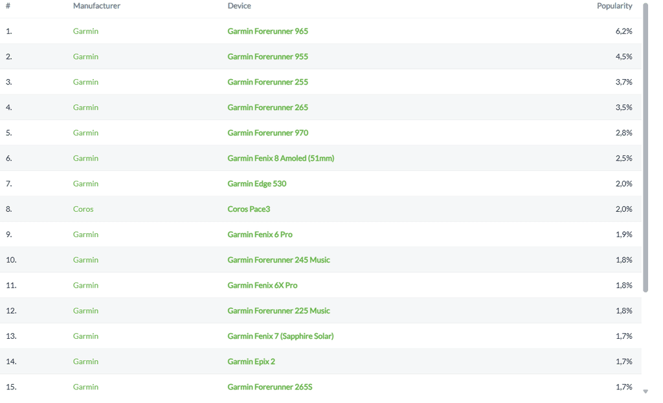Viewport: 663px width, 403px height.
Task: Select the 2,8% popularity value
Action: click(x=624, y=133)
